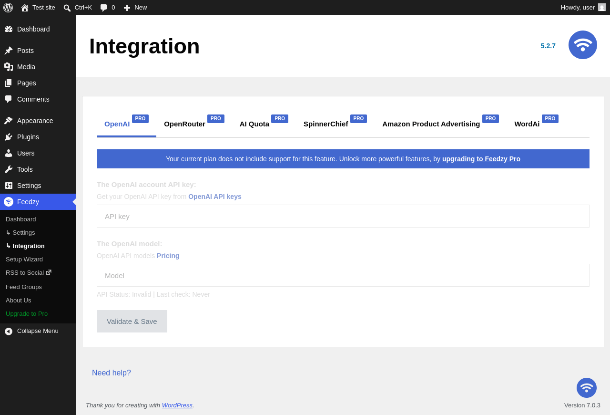Open the Posts menu label
The height and width of the screenshot is (415, 610).
(x=25, y=51)
